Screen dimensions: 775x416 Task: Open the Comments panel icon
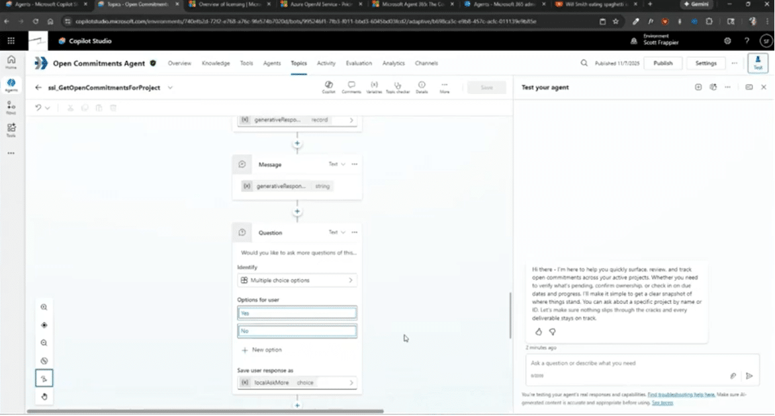click(x=351, y=87)
